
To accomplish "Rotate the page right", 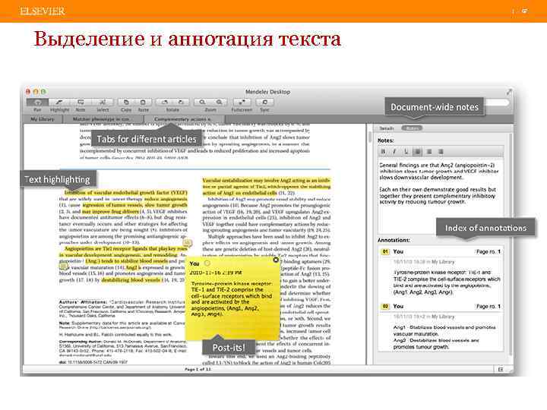I will click(181, 102).
